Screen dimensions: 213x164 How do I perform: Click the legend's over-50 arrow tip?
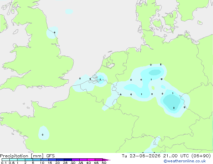(x=106, y=160)
